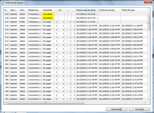
Task: Select task number 616
Action: tap(7, 26)
